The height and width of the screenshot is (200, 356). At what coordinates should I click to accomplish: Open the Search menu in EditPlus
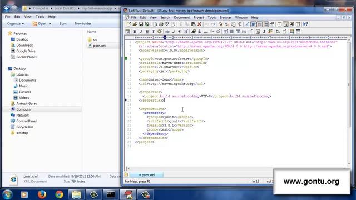coord(165,17)
